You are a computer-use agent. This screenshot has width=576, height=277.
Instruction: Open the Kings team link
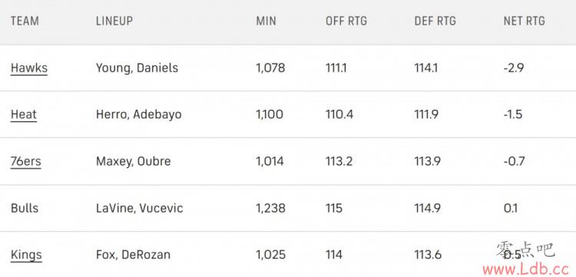tap(26, 255)
